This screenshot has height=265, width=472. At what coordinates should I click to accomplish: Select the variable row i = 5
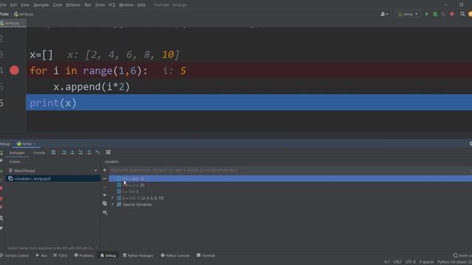point(291,191)
